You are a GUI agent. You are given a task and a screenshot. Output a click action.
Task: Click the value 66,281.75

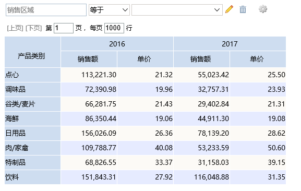(101, 104)
